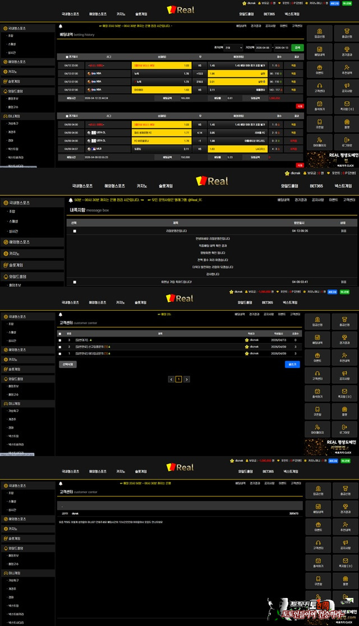The width and height of the screenshot is (359, 626).
Task: Open 국내형스포츠 top menu on message box page
Action: pos(82,186)
